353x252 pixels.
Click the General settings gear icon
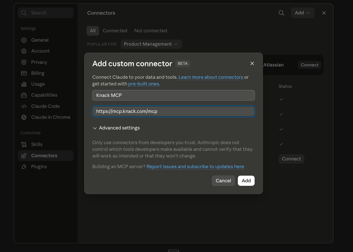point(24,40)
